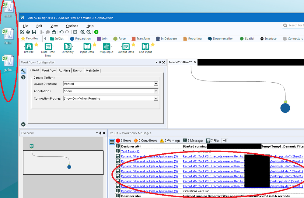Screen dimensions: 304x198
Task: Click the Cut scissors icon
Action: click(42, 32)
